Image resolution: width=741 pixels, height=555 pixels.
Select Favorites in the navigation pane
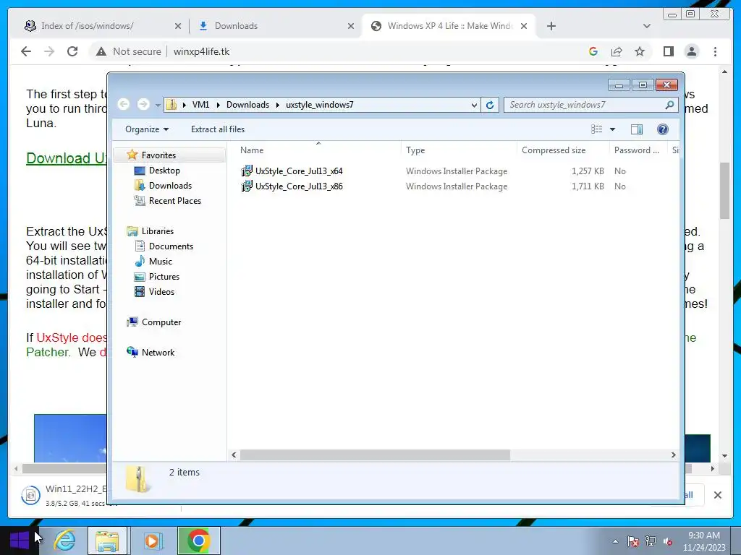pos(158,155)
